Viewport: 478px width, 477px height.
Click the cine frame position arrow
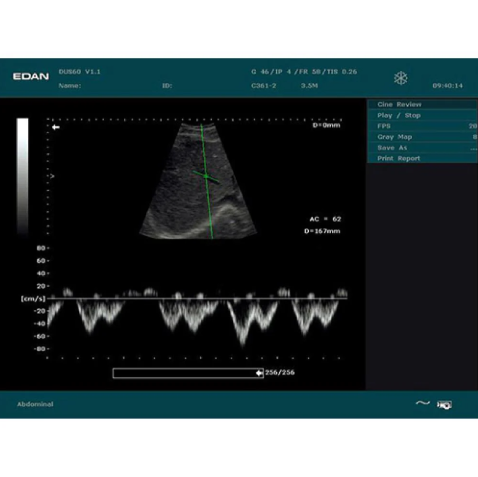pos(259,373)
